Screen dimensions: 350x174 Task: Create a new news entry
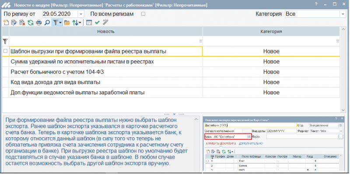(6, 23)
